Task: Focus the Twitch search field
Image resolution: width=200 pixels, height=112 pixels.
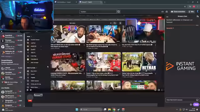Action: coord(98,12)
